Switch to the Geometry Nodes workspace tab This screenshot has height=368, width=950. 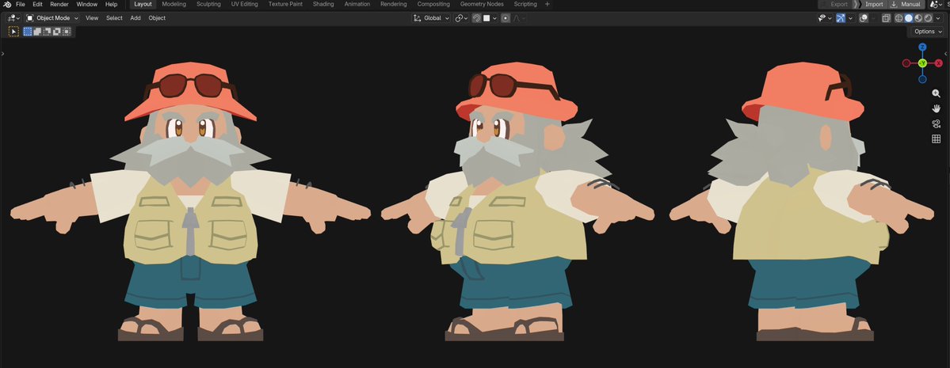[x=482, y=4]
